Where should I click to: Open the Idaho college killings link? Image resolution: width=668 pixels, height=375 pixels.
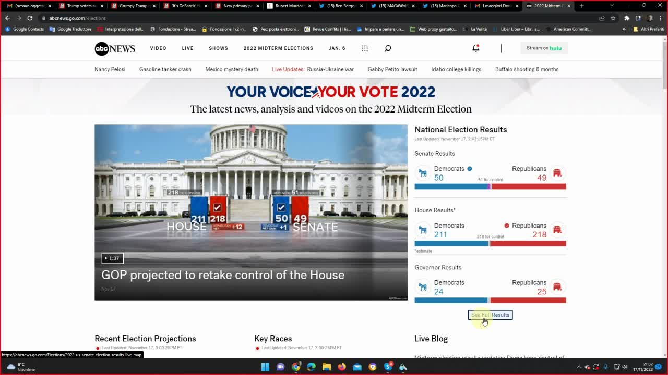pyautogui.click(x=456, y=69)
